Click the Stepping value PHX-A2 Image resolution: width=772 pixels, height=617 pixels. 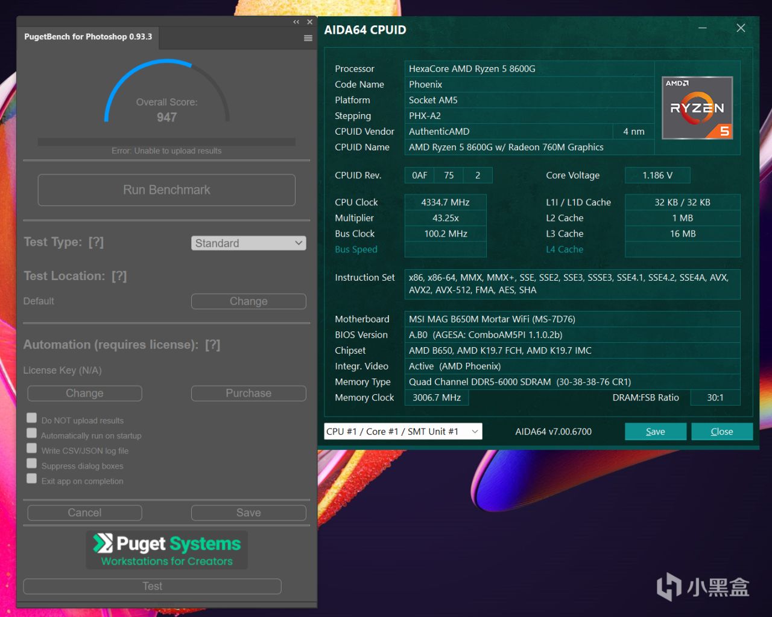click(x=530, y=116)
